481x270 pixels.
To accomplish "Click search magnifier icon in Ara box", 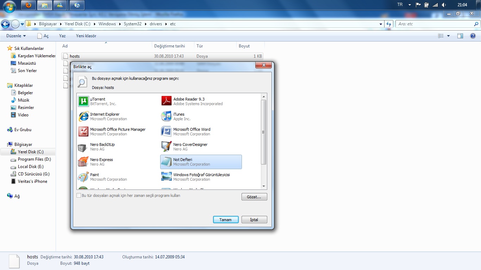I will [476, 24].
